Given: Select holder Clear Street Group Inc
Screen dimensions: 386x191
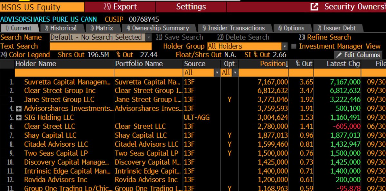Looking at the screenshot, I should tap(60, 91).
